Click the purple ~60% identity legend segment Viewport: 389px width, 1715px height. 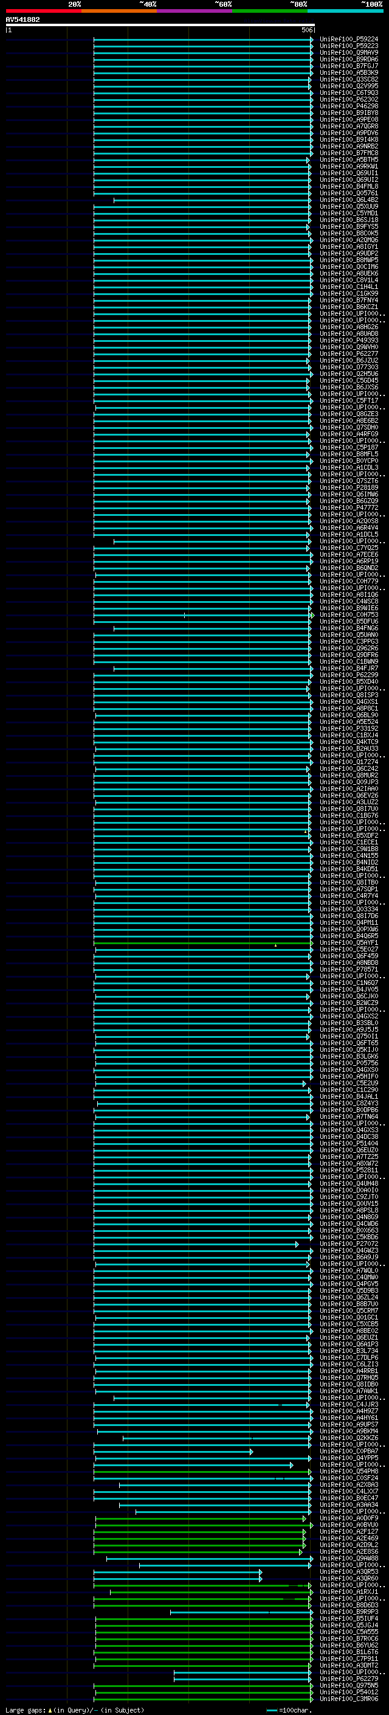[x=195, y=11]
